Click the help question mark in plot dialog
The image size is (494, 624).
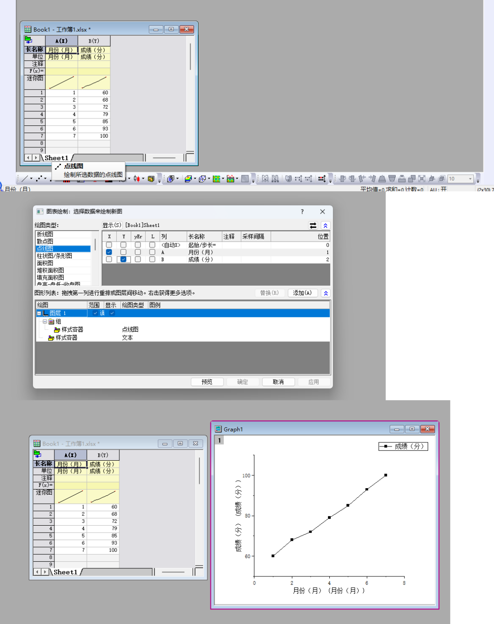302,211
